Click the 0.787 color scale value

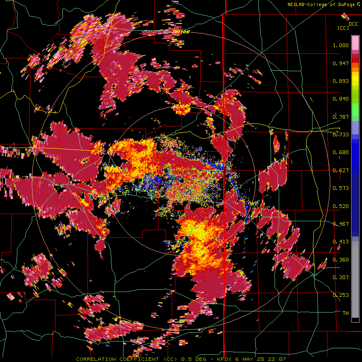(x=341, y=117)
